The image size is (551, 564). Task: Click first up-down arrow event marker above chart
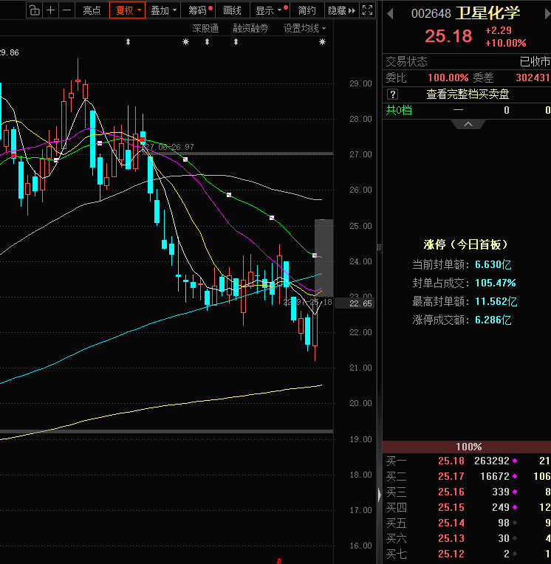[128, 42]
